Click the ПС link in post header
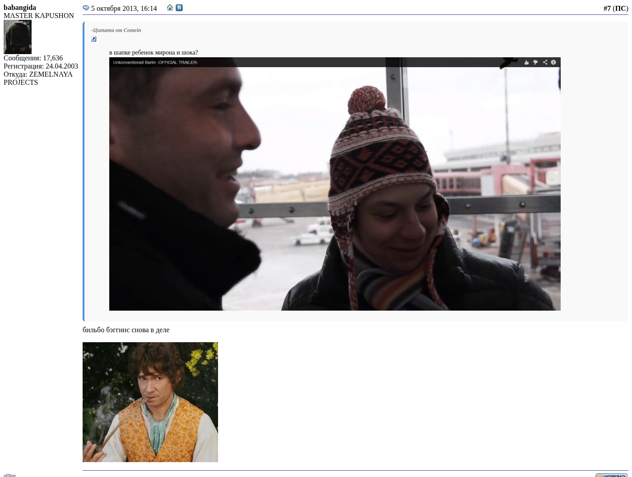 [x=620, y=8]
